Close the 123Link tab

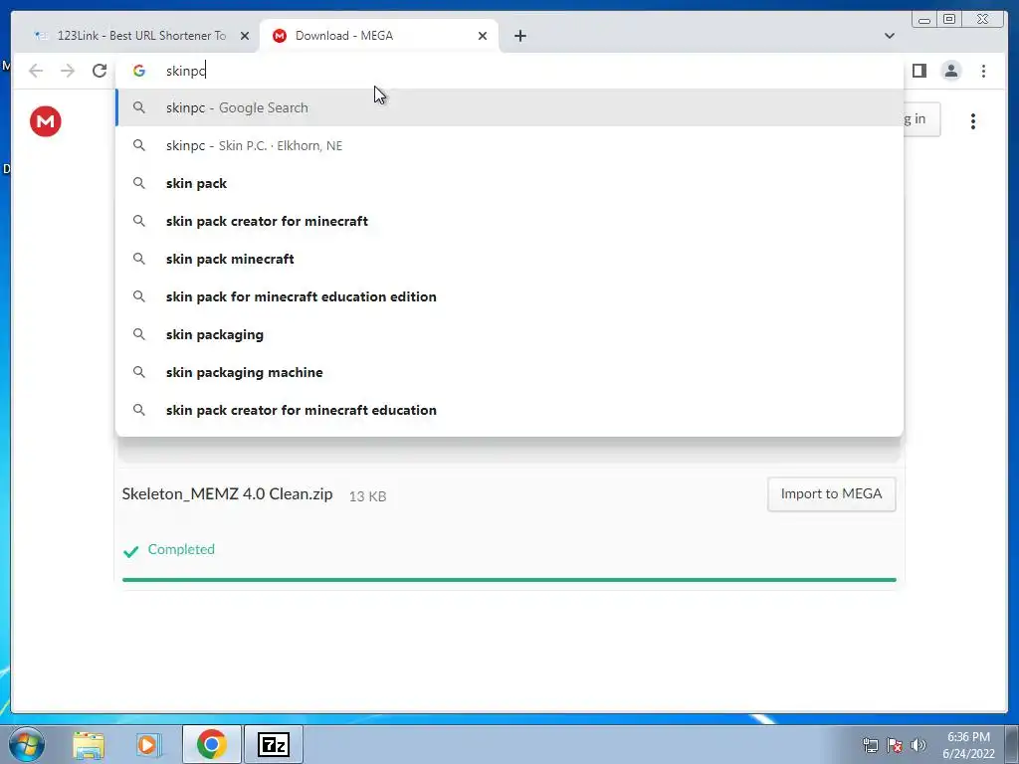tap(245, 36)
